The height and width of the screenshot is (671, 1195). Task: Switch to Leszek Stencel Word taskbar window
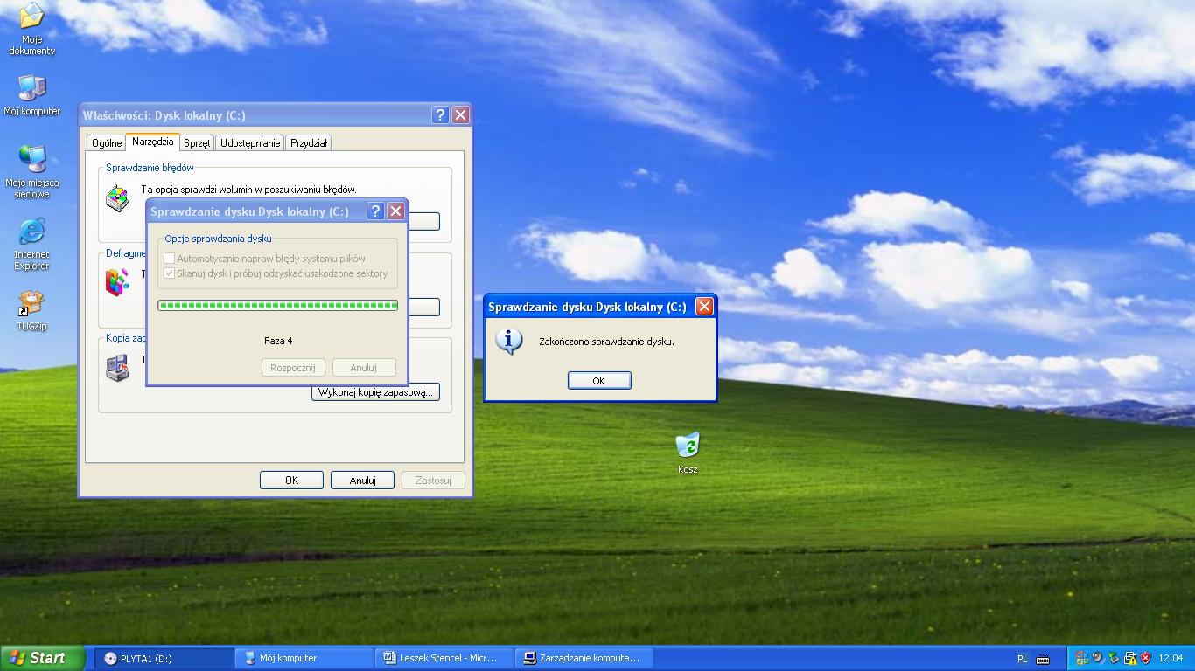tap(444, 658)
